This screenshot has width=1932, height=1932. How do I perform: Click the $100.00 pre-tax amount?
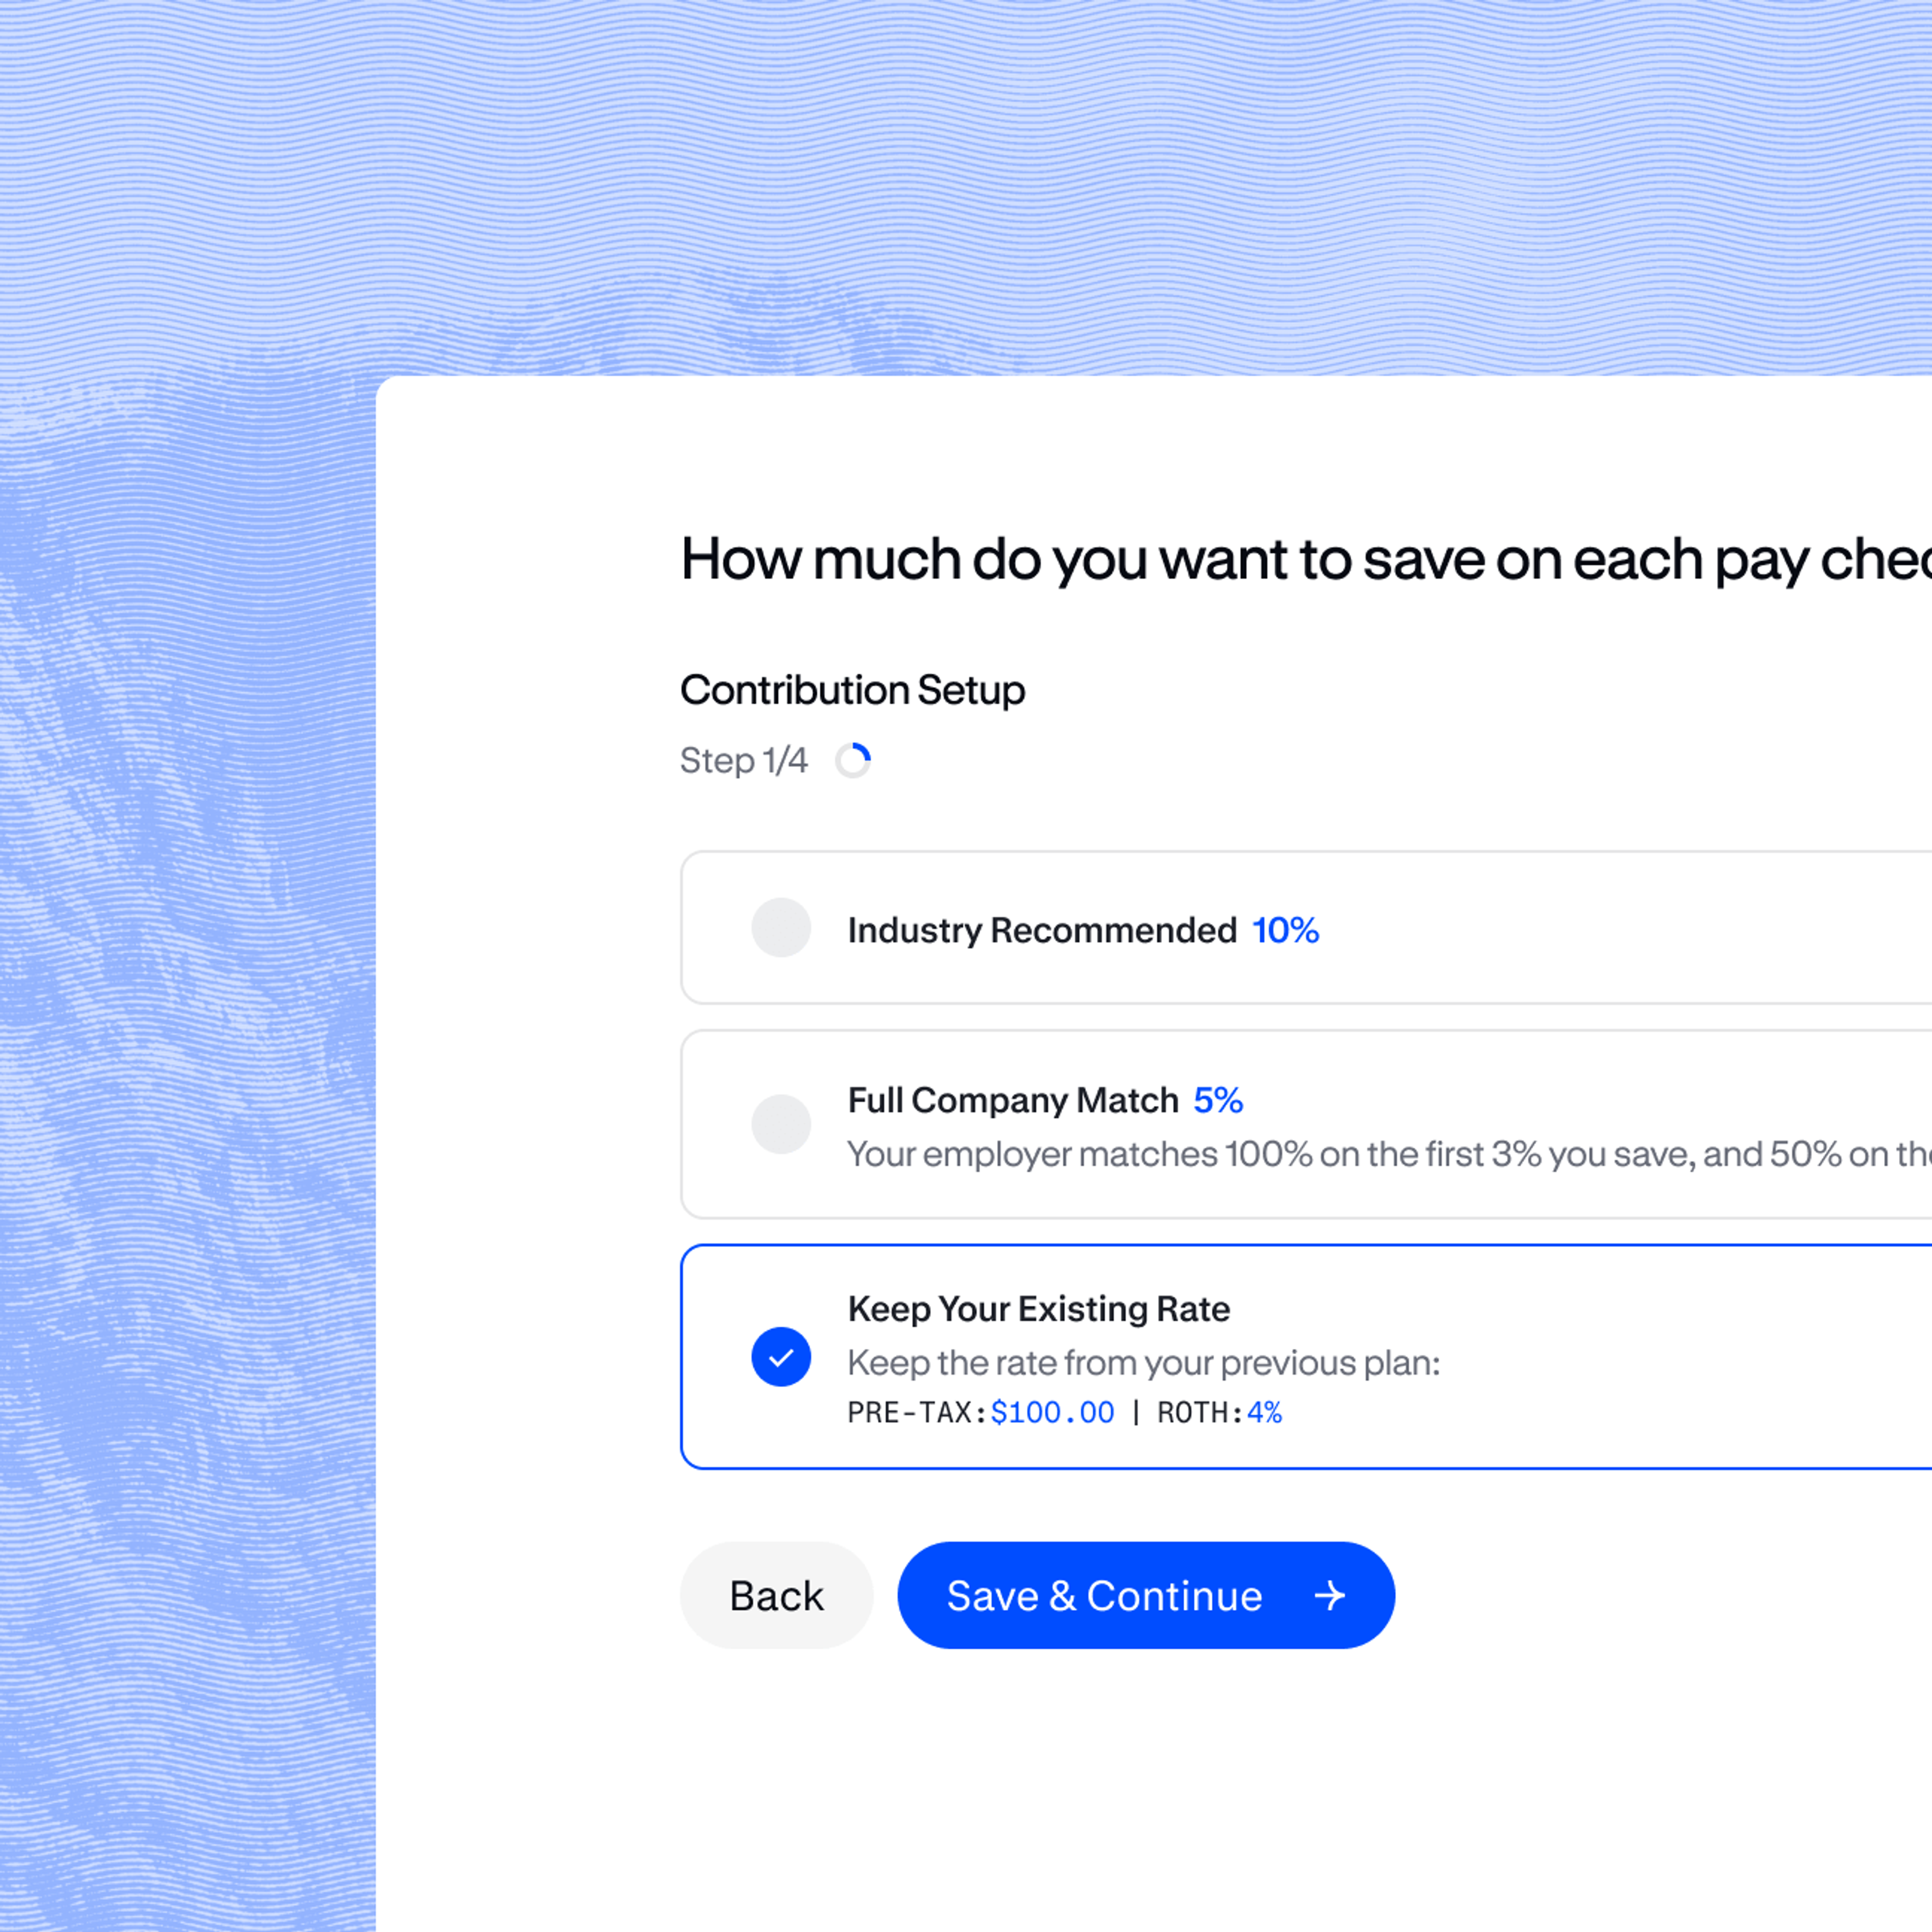point(1052,1412)
